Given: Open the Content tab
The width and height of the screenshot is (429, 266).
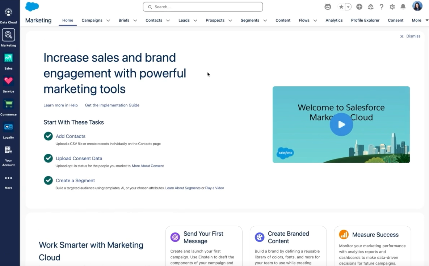Looking at the screenshot, I should coord(283,20).
